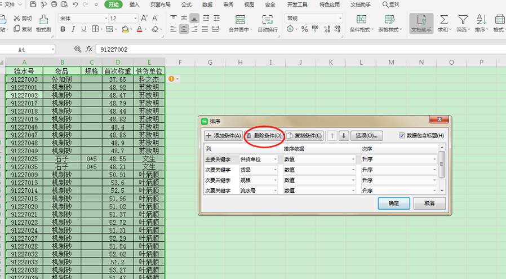Click the Sort (排序) icon in ribbon
The width and height of the screenshot is (506, 279).
click(481, 24)
